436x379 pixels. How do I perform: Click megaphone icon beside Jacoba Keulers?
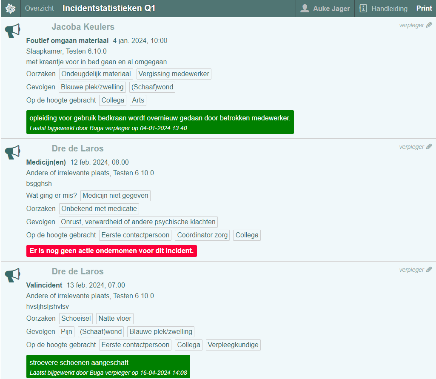[x=13, y=31]
